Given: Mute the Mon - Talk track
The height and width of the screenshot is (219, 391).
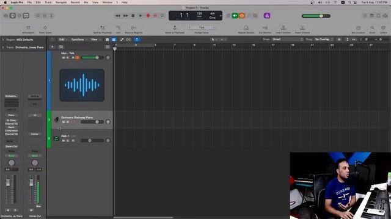Looking at the screenshot, I should tap(64, 58).
